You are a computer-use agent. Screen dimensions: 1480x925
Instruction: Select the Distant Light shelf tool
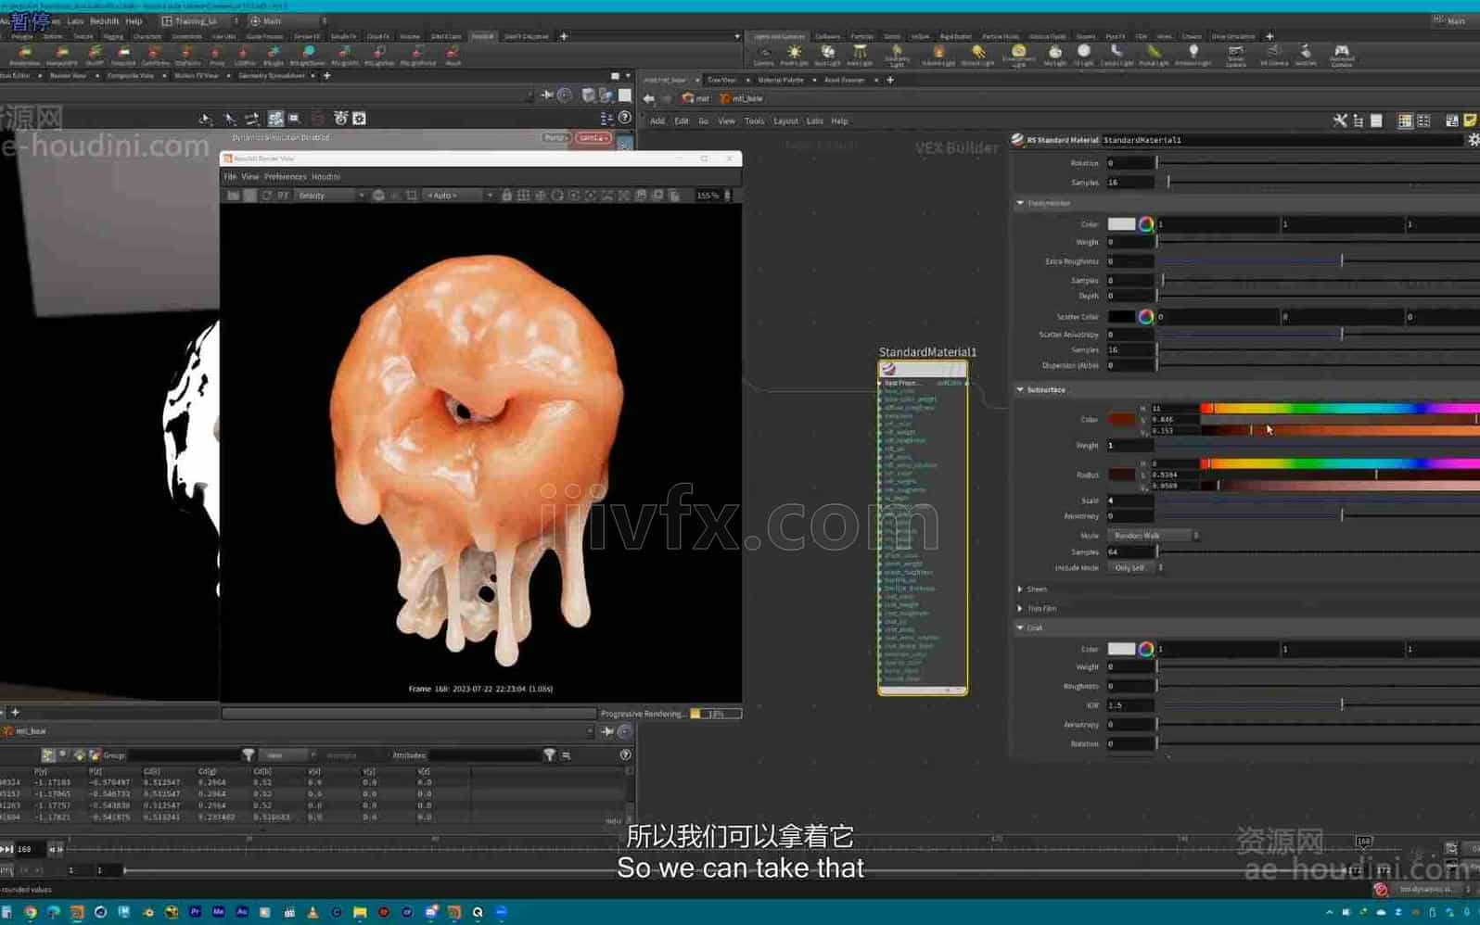coord(977,55)
